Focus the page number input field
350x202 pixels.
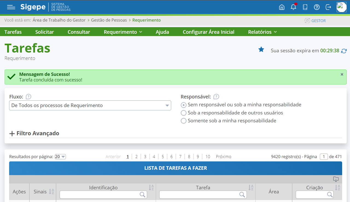(x=324, y=157)
